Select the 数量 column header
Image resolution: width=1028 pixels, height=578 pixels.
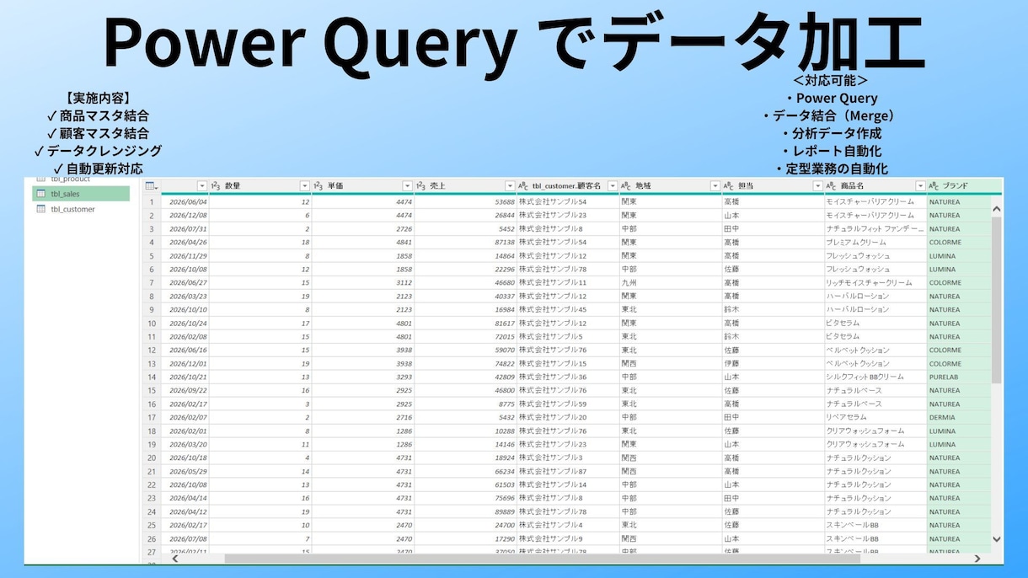[x=260, y=185]
